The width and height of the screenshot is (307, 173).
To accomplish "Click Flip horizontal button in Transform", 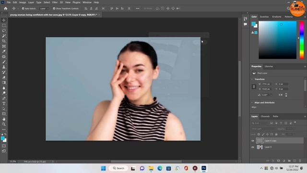I will click(280, 95).
